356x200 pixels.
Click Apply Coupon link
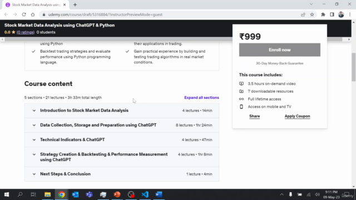[297, 116]
